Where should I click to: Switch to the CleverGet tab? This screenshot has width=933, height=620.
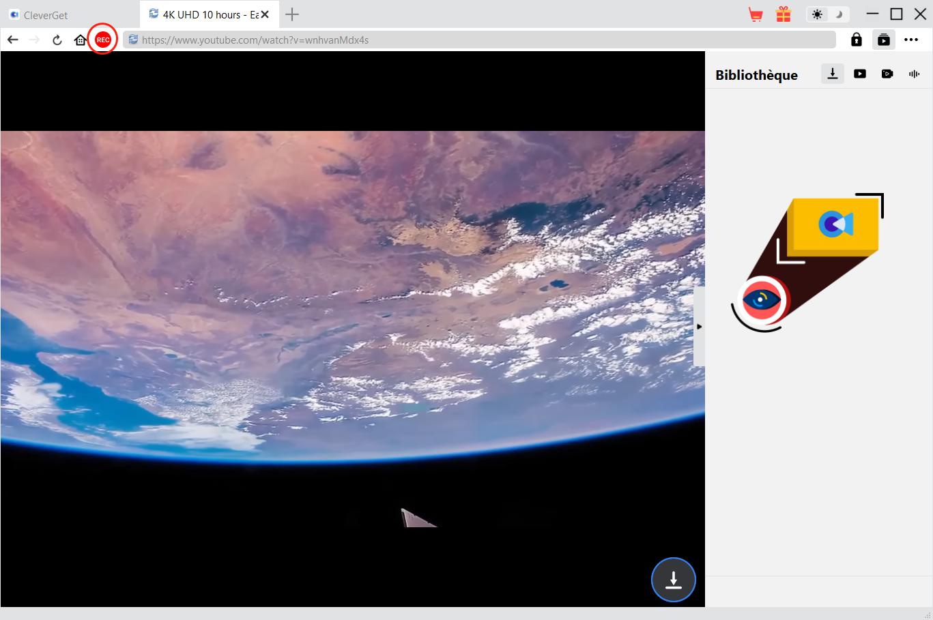pyautogui.click(x=46, y=15)
